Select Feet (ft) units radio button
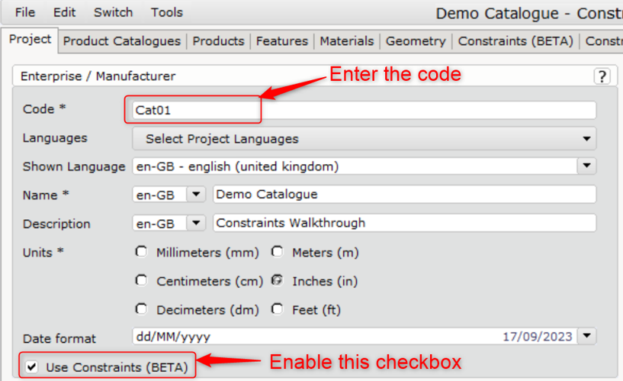This screenshot has height=381, width=623. pyautogui.click(x=277, y=309)
